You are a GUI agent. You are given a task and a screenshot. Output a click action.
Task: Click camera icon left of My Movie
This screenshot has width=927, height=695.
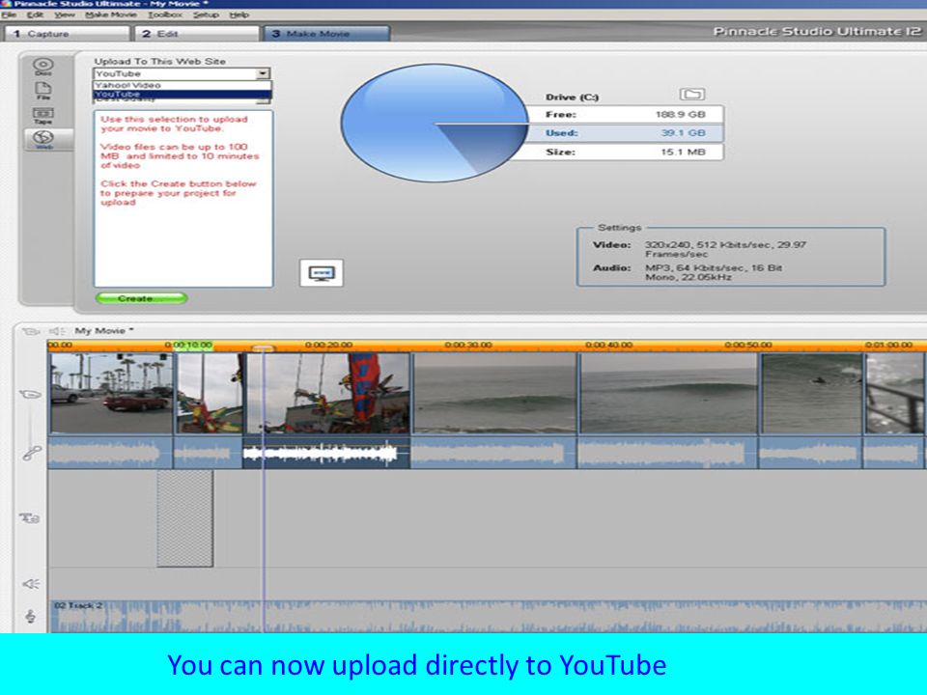30,331
